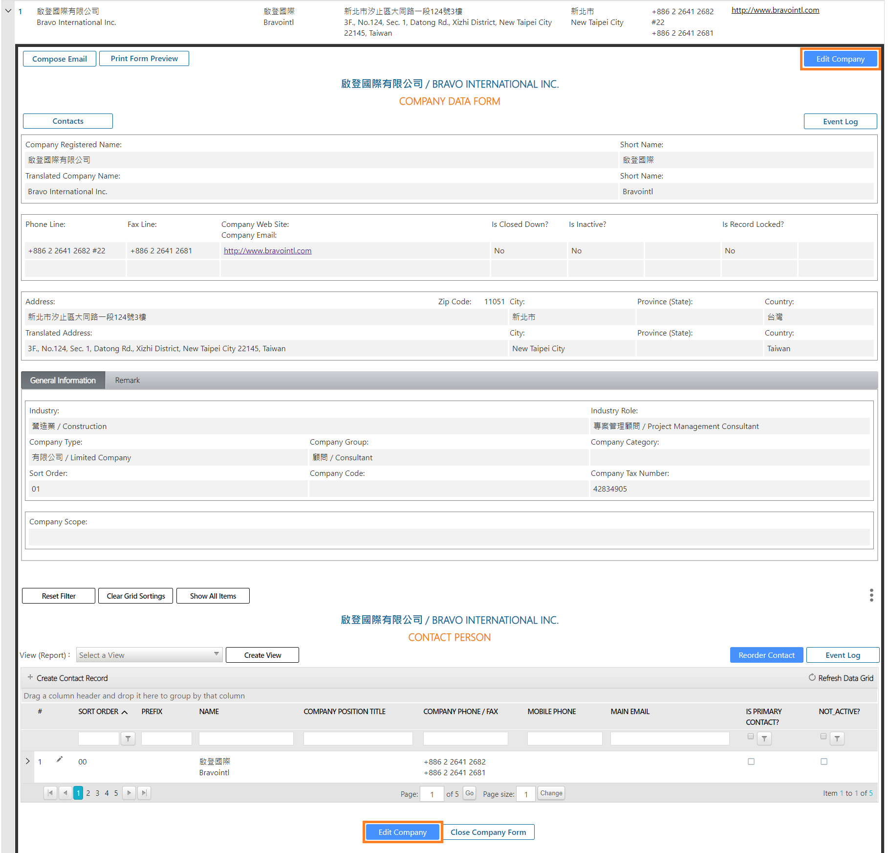888x853 pixels.
Task: Go to the next page of contacts
Action: click(x=129, y=793)
